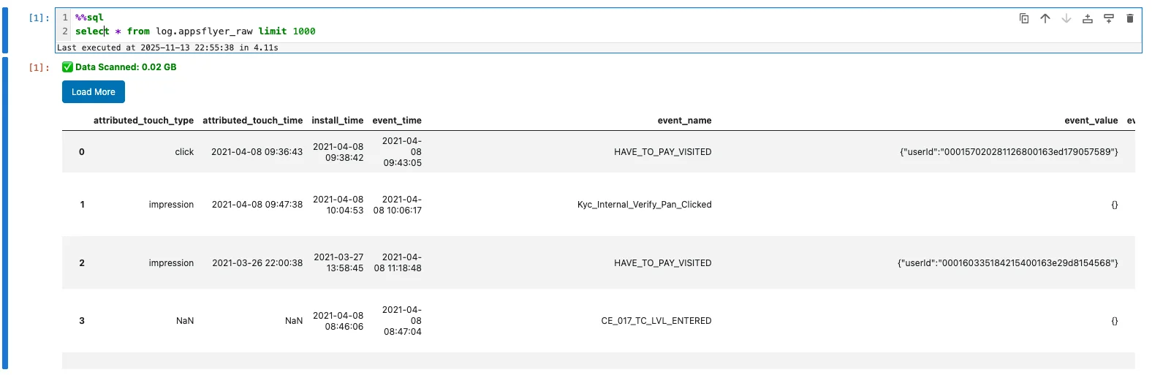Click the event_time column header
Viewport: 1152px width, 386px height.
[397, 121]
